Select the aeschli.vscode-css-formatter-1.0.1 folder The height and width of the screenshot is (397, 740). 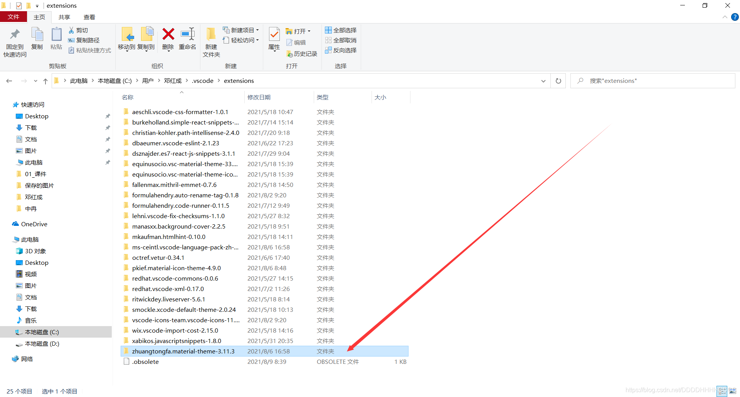tap(264, 112)
